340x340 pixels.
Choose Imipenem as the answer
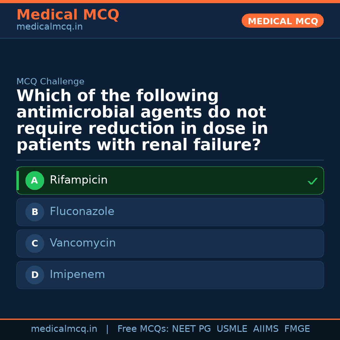170,275
